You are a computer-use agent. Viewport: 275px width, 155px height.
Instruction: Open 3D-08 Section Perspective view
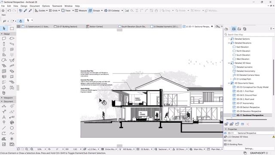pos(248,107)
